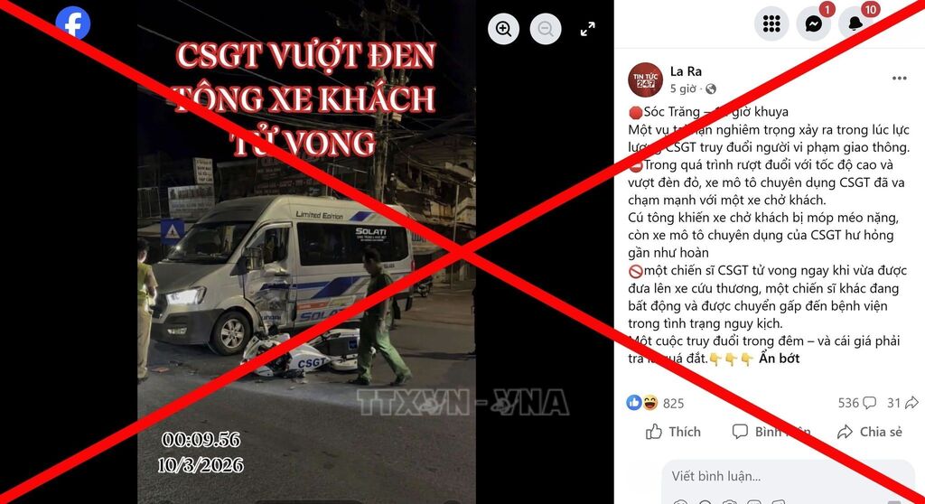
Task: Collapse post text with Ẩn bớt
Action: click(779, 359)
